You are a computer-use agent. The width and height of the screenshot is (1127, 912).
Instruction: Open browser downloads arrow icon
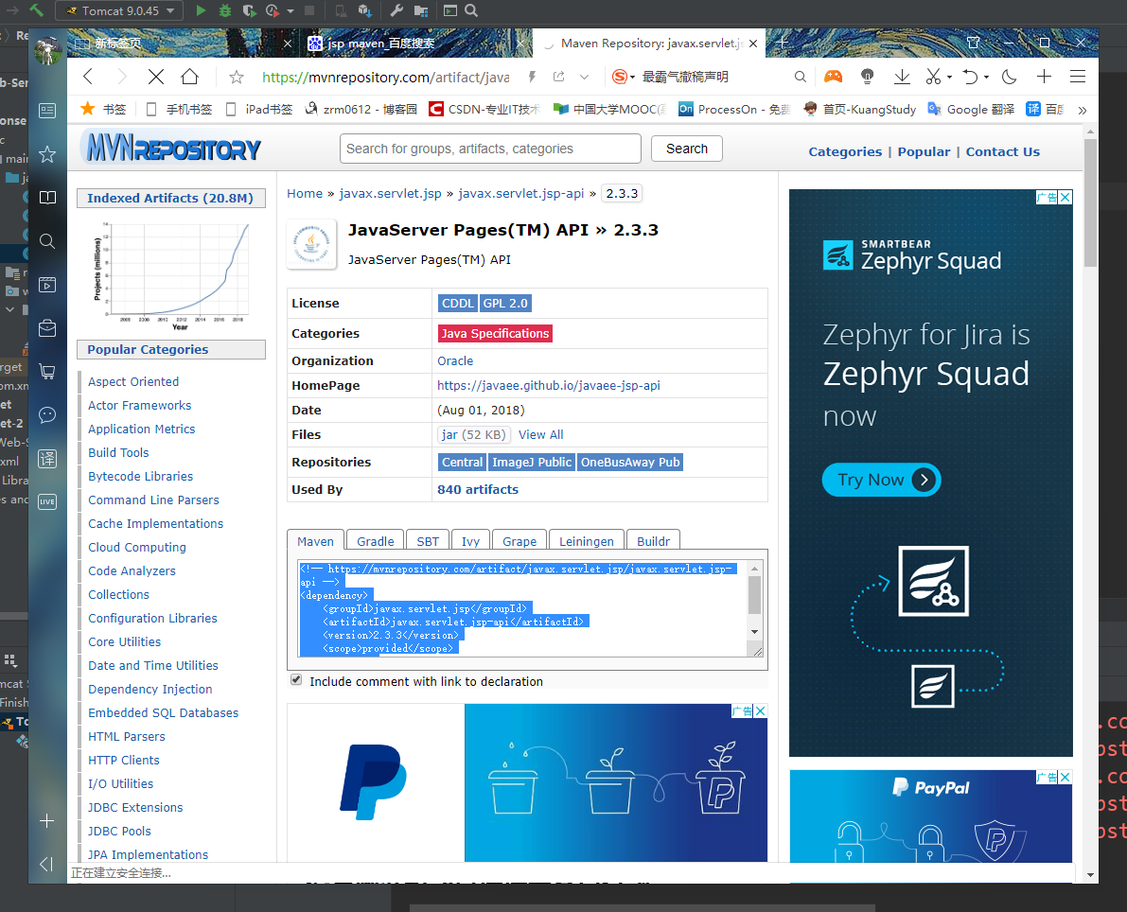click(x=902, y=77)
